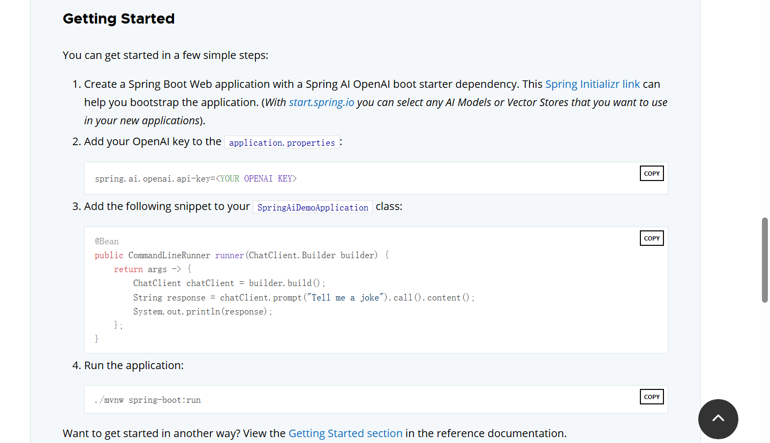Click the public CommandLineRunner runner code line
This screenshot has width=770, height=443.
click(x=242, y=256)
